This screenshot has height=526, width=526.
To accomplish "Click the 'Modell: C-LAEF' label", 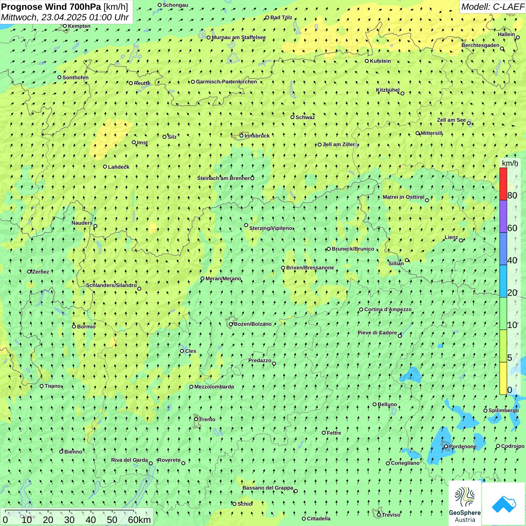I will [x=493, y=7].
